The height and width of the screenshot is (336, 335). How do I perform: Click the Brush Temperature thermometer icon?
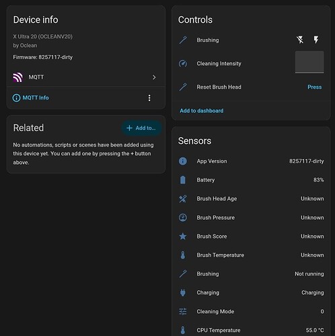pos(183,255)
